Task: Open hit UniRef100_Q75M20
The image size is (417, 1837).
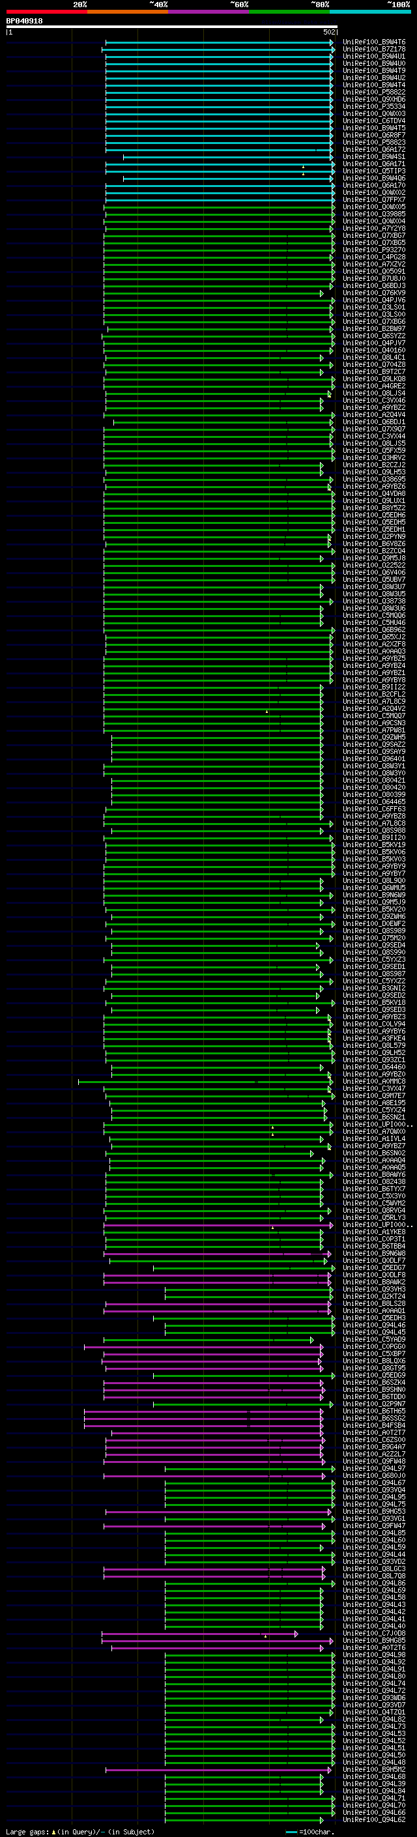Action: point(373,938)
